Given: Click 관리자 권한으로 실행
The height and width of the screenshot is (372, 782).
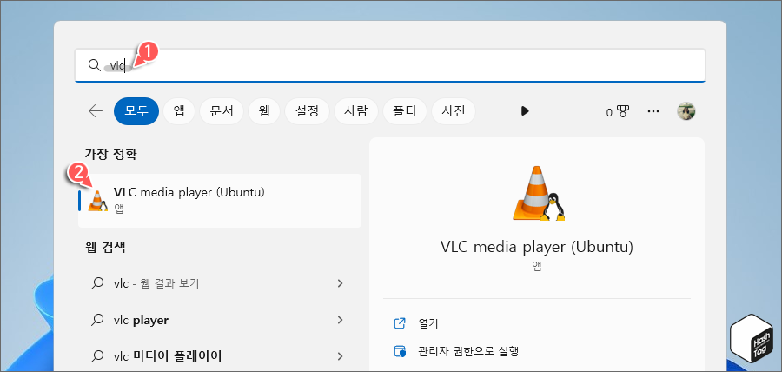Looking at the screenshot, I should click(469, 351).
